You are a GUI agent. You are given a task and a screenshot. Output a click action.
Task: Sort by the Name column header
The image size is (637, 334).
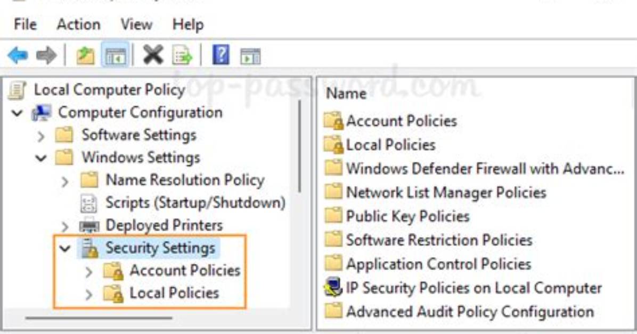tap(346, 94)
